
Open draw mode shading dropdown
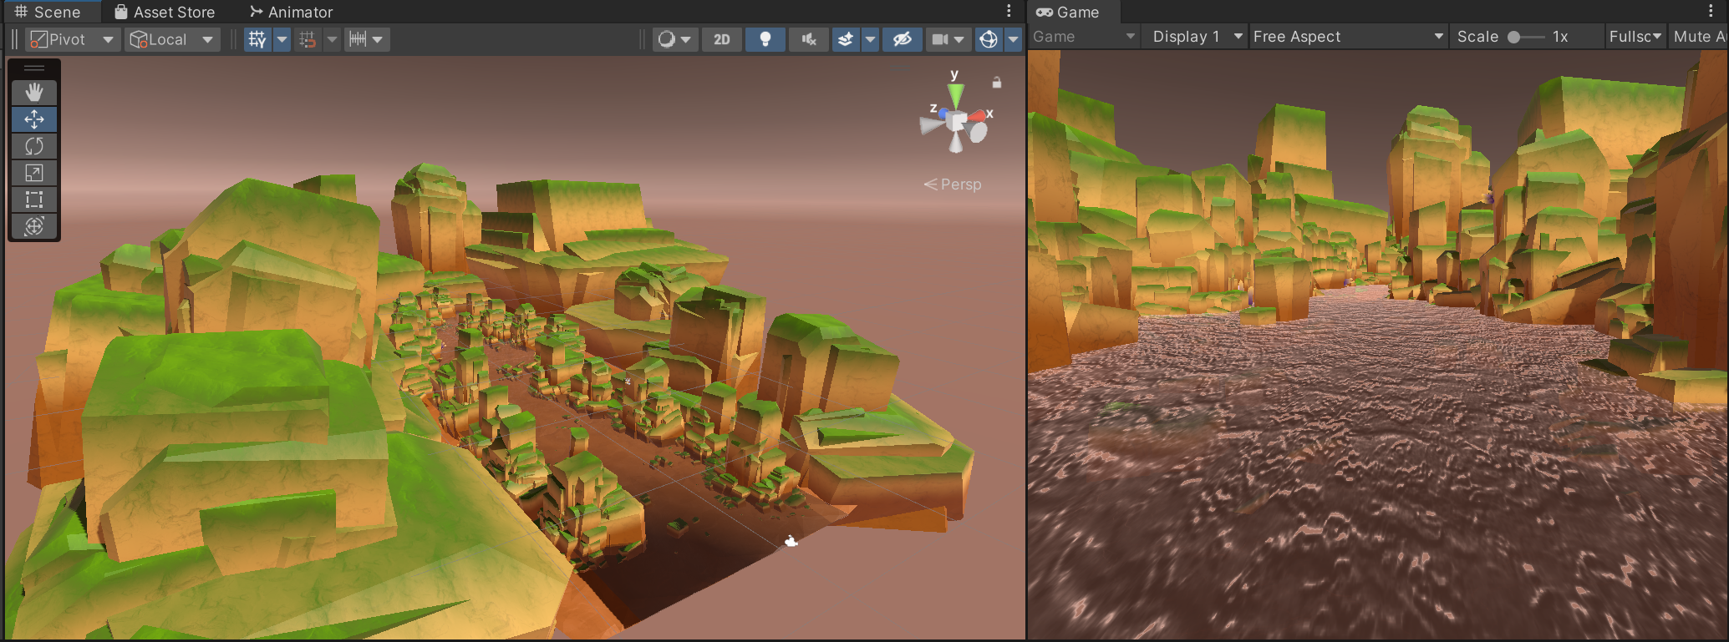point(674,39)
